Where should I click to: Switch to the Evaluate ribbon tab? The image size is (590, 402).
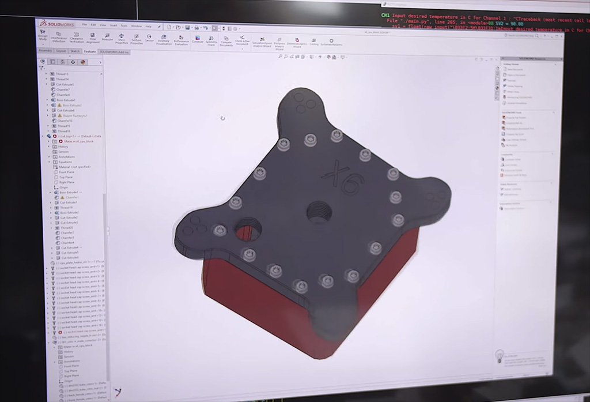pyautogui.click(x=90, y=51)
